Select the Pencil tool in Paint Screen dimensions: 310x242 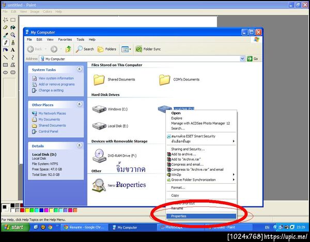point(6,42)
